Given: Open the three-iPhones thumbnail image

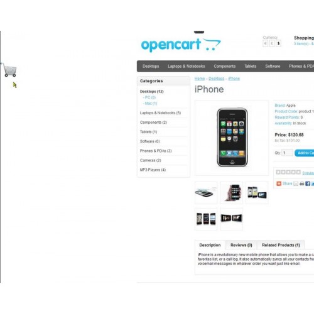Looking at the screenshot, I should (206, 219).
